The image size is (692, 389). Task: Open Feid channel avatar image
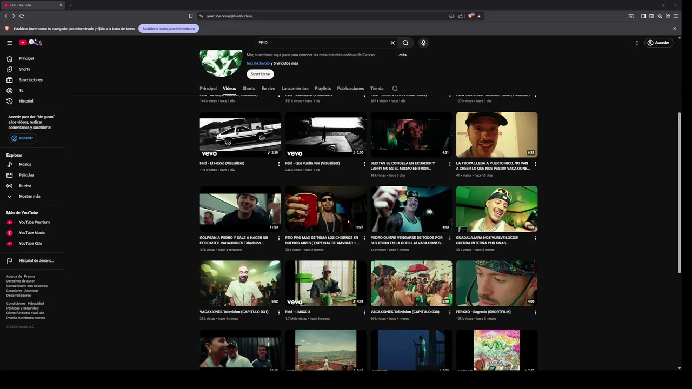tap(221, 63)
